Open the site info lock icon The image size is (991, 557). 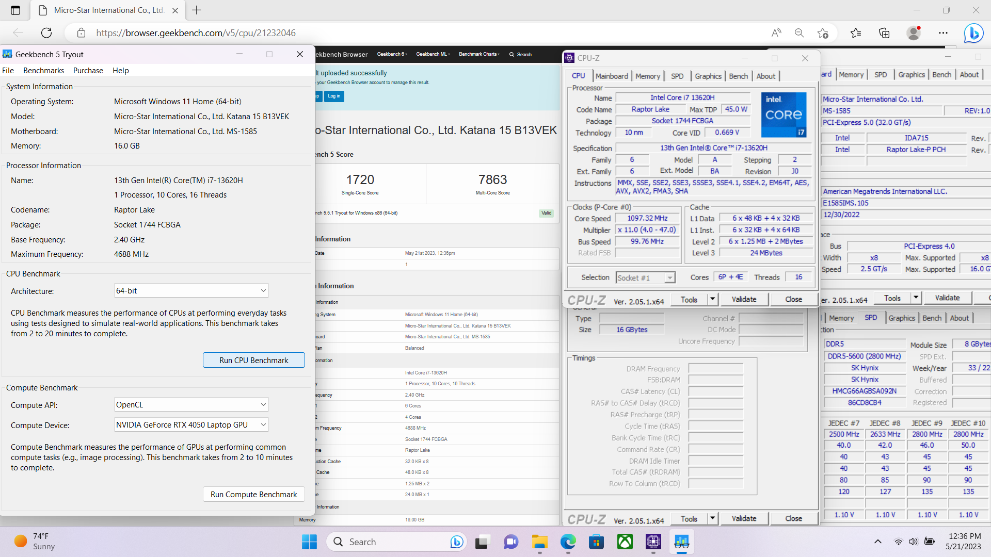81,33
